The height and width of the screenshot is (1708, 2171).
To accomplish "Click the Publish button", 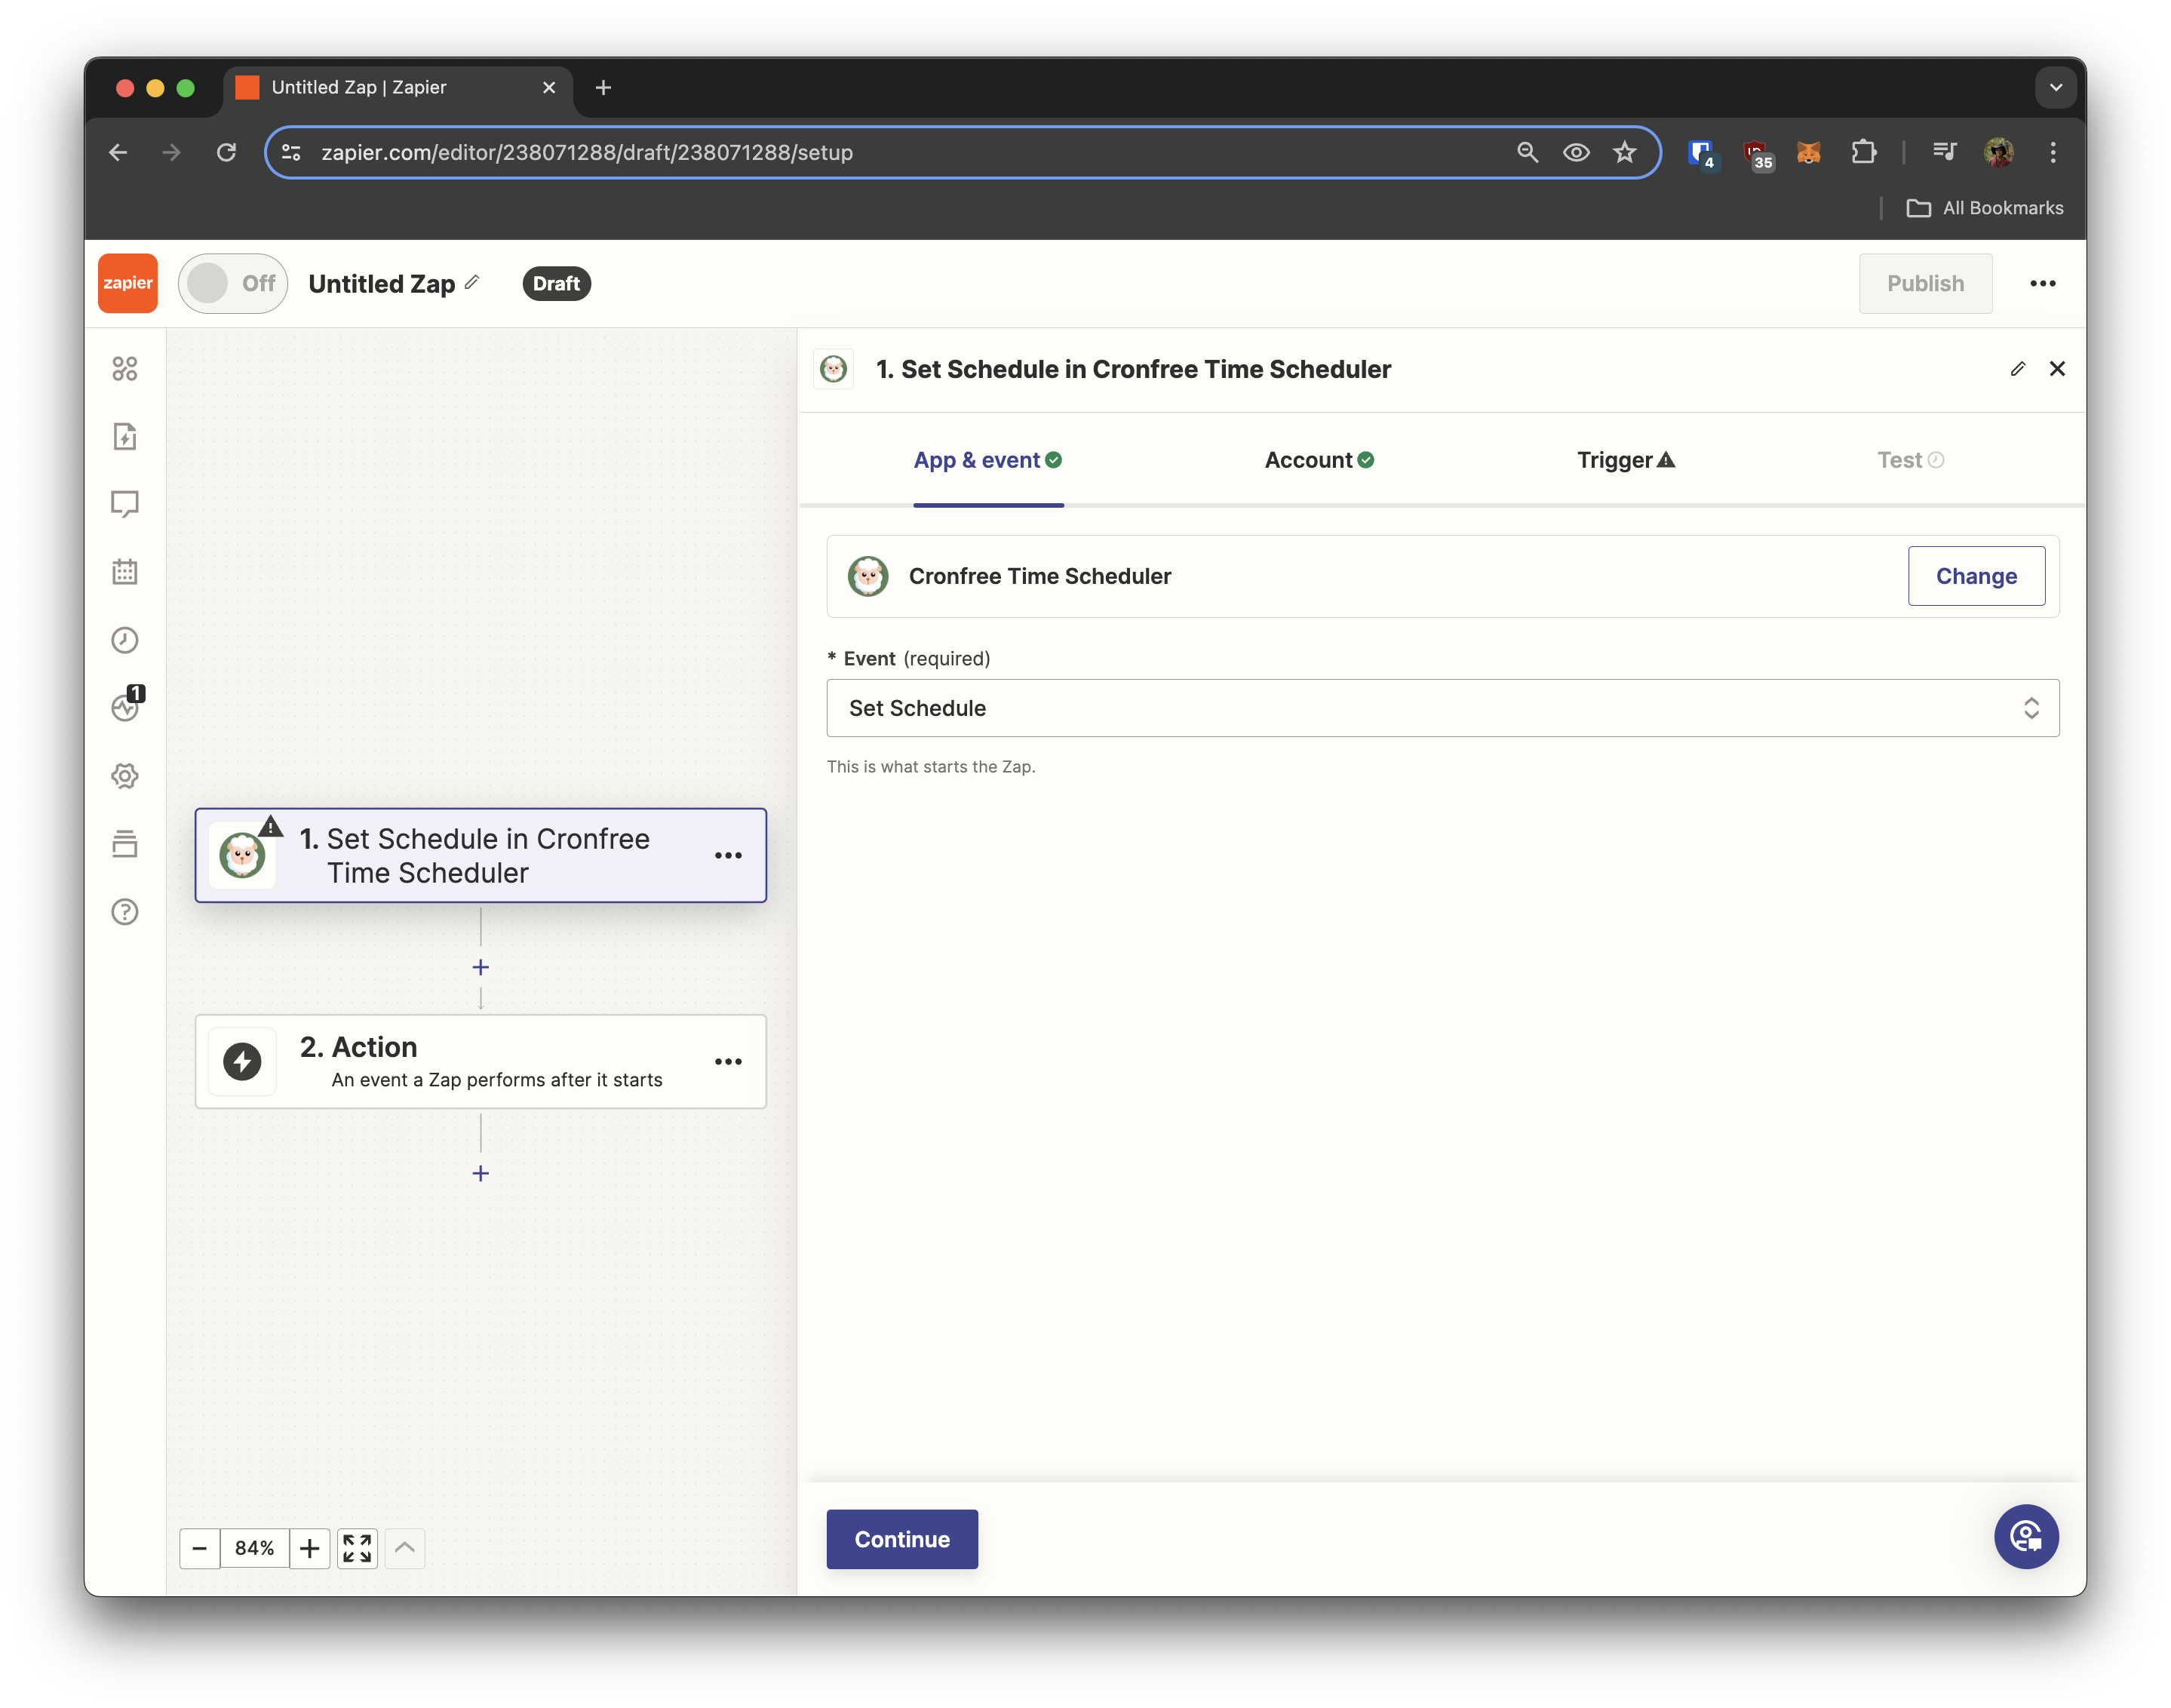I will [1924, 283].
